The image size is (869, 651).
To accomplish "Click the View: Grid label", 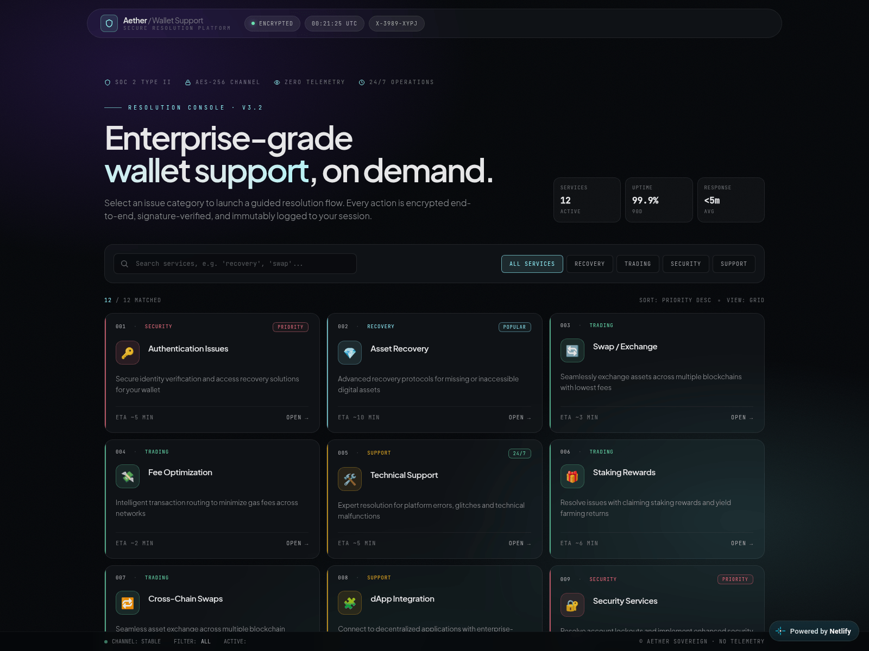I will 746,300.
